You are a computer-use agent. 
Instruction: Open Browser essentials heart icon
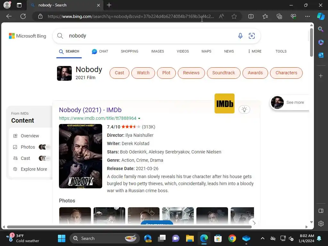[293, 16]
